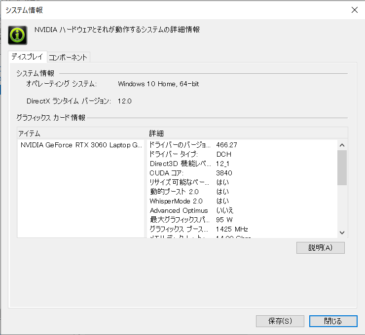Click the 詳細 column header
This screenshot has height=335, width=365.
[156, 134]
